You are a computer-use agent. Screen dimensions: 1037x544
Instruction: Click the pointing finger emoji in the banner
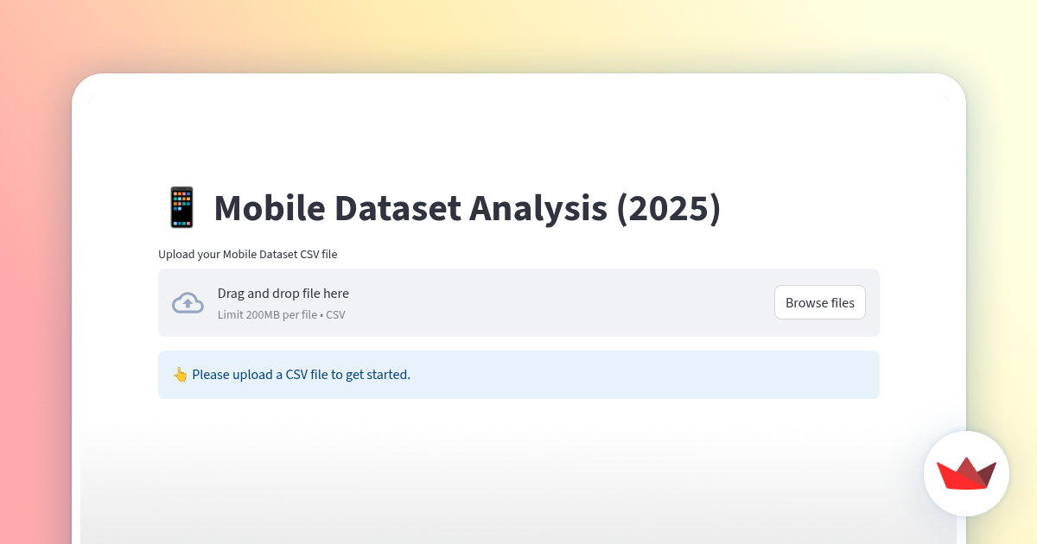click(180, 374)
